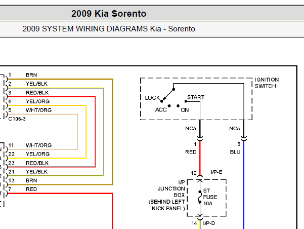
Task: Click pin 22 YEL/ORG wire label
Action: tap(38, 154)
